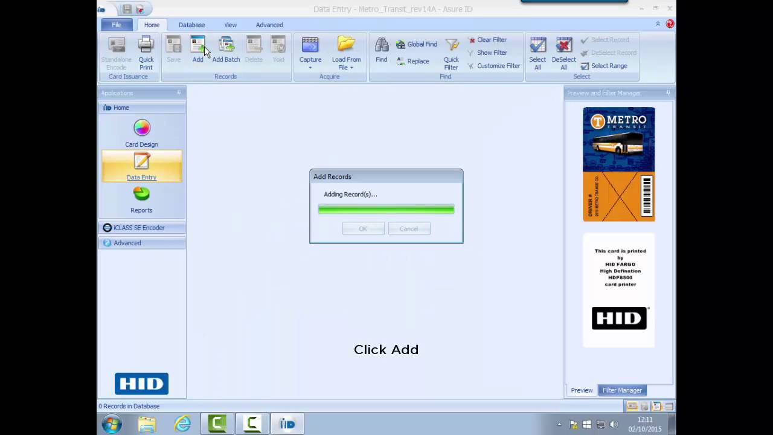
Task: Show hidden system tray icons
Action: (559, 425)
